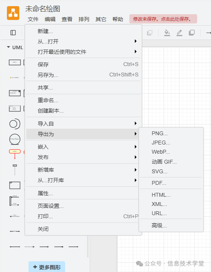The height and width of the screenshot is (272, 211).
Task: Select the second connector in bottom row
Action: coord(30,247)
